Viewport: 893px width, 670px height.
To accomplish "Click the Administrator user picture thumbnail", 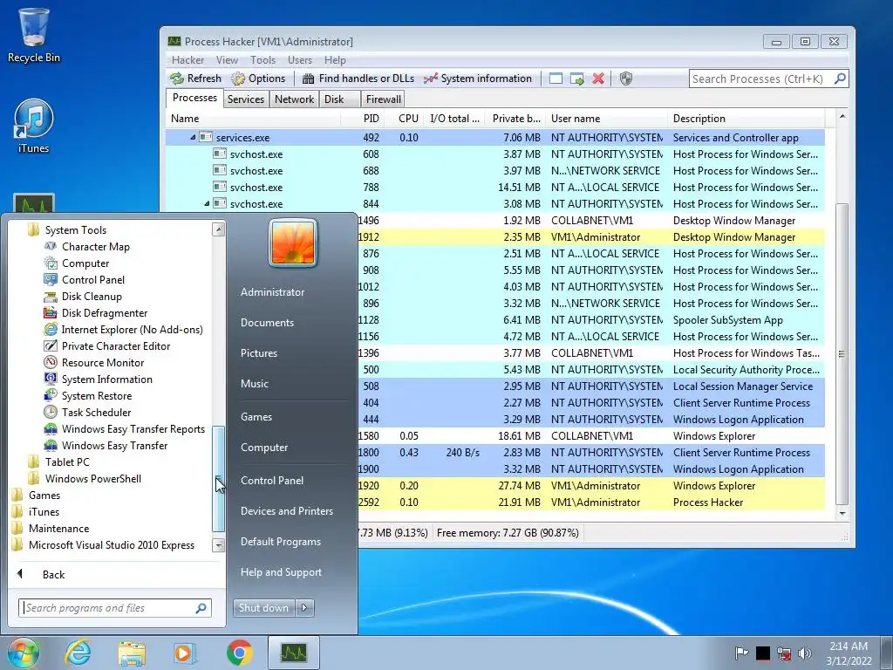I will click(293, 243).
